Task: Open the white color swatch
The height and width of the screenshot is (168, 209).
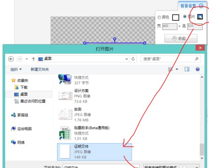Action: (x=176, y=17)
